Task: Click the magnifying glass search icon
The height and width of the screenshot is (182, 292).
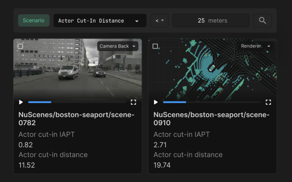Action: [262, 21]
